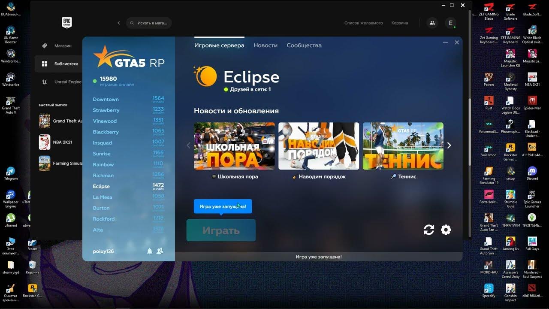Click the refresh arrows icon in GTA5 RP launcher
549x309 pixels.
pos(429,230)
